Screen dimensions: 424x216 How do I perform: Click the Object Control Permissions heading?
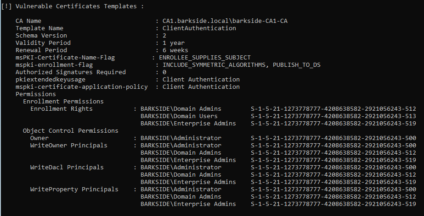point(70,130)
